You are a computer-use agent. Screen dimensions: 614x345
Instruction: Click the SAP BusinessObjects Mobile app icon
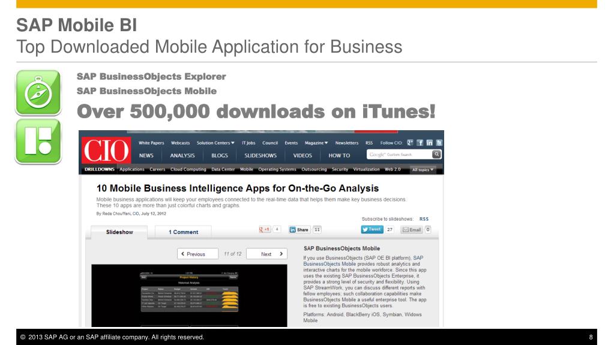pos(38,142)
